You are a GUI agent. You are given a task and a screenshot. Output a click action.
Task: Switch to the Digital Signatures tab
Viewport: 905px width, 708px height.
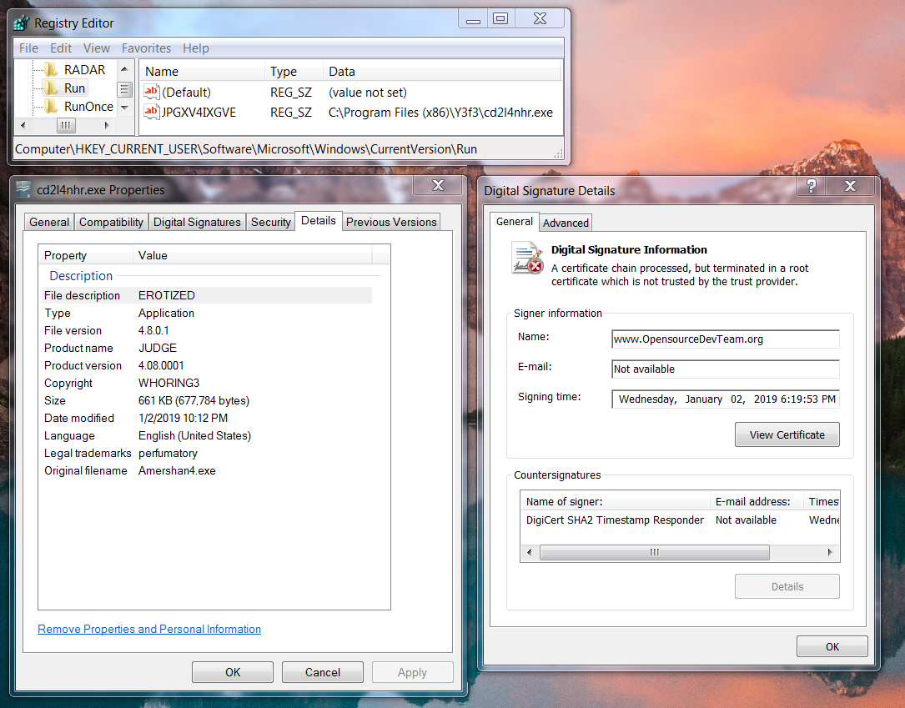[x=197, y=222]
